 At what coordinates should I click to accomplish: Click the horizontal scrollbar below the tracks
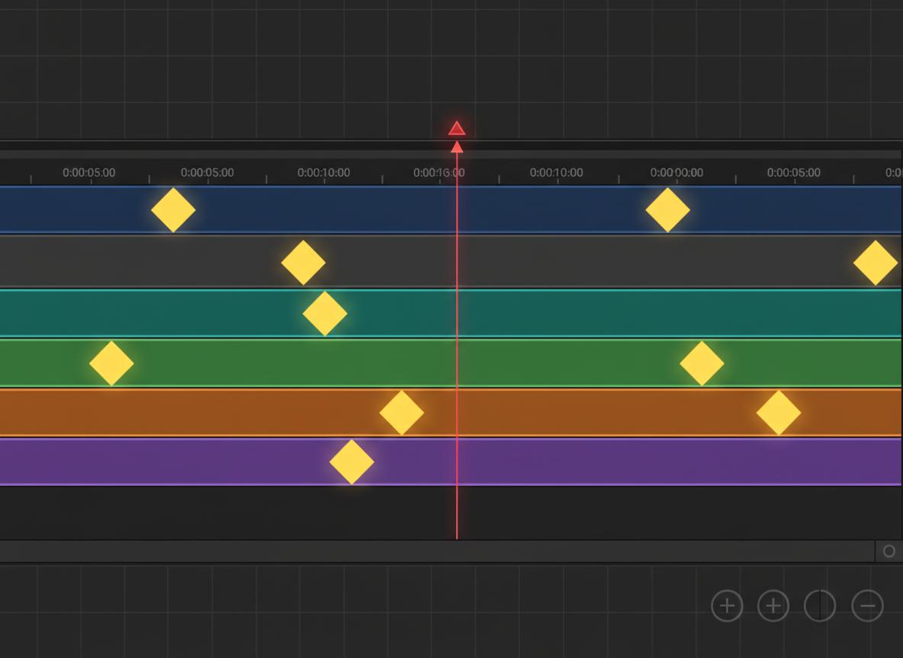coord(435,551)
